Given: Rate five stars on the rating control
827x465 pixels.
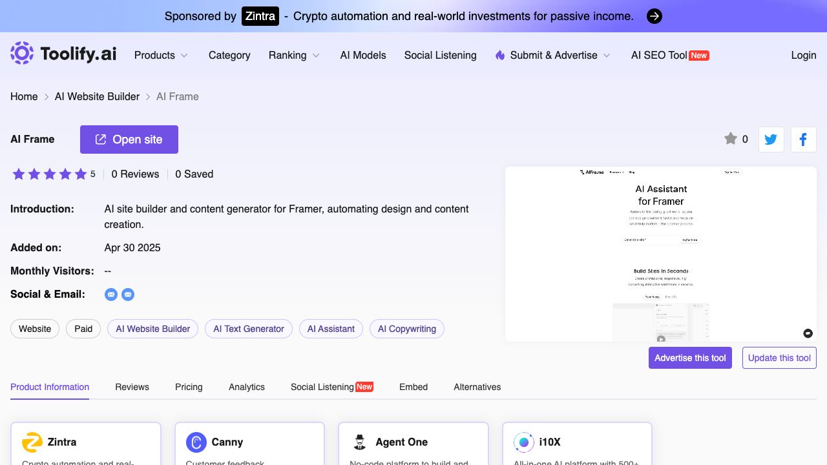Looking at the screenshot, I should 81,174.
